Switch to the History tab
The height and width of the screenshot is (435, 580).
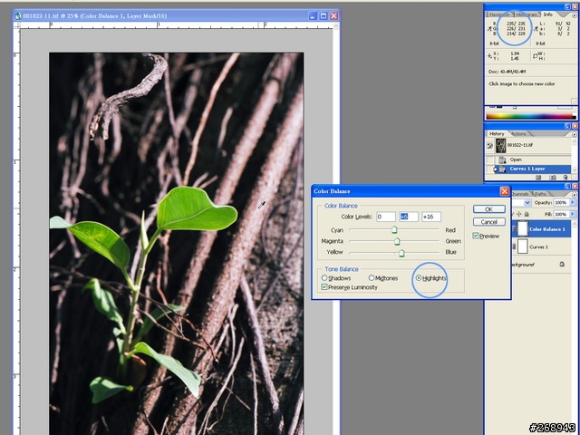(x=497, y=133)
